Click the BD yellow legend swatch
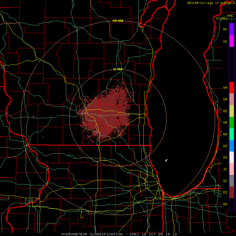The height and width of the screenshot is (236, 236). click(x=232, y=111)
